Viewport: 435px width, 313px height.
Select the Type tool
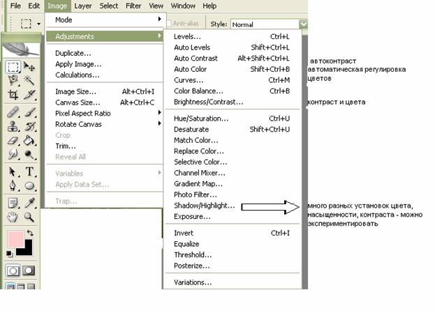point(29,171)
